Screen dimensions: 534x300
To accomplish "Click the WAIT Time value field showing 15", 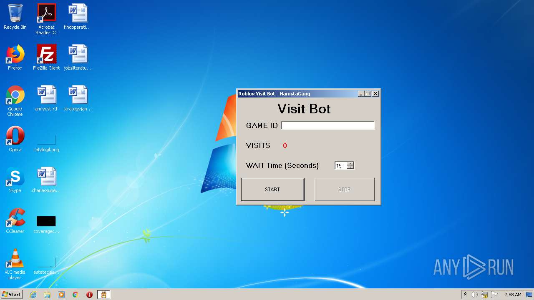I will [341, 165].
